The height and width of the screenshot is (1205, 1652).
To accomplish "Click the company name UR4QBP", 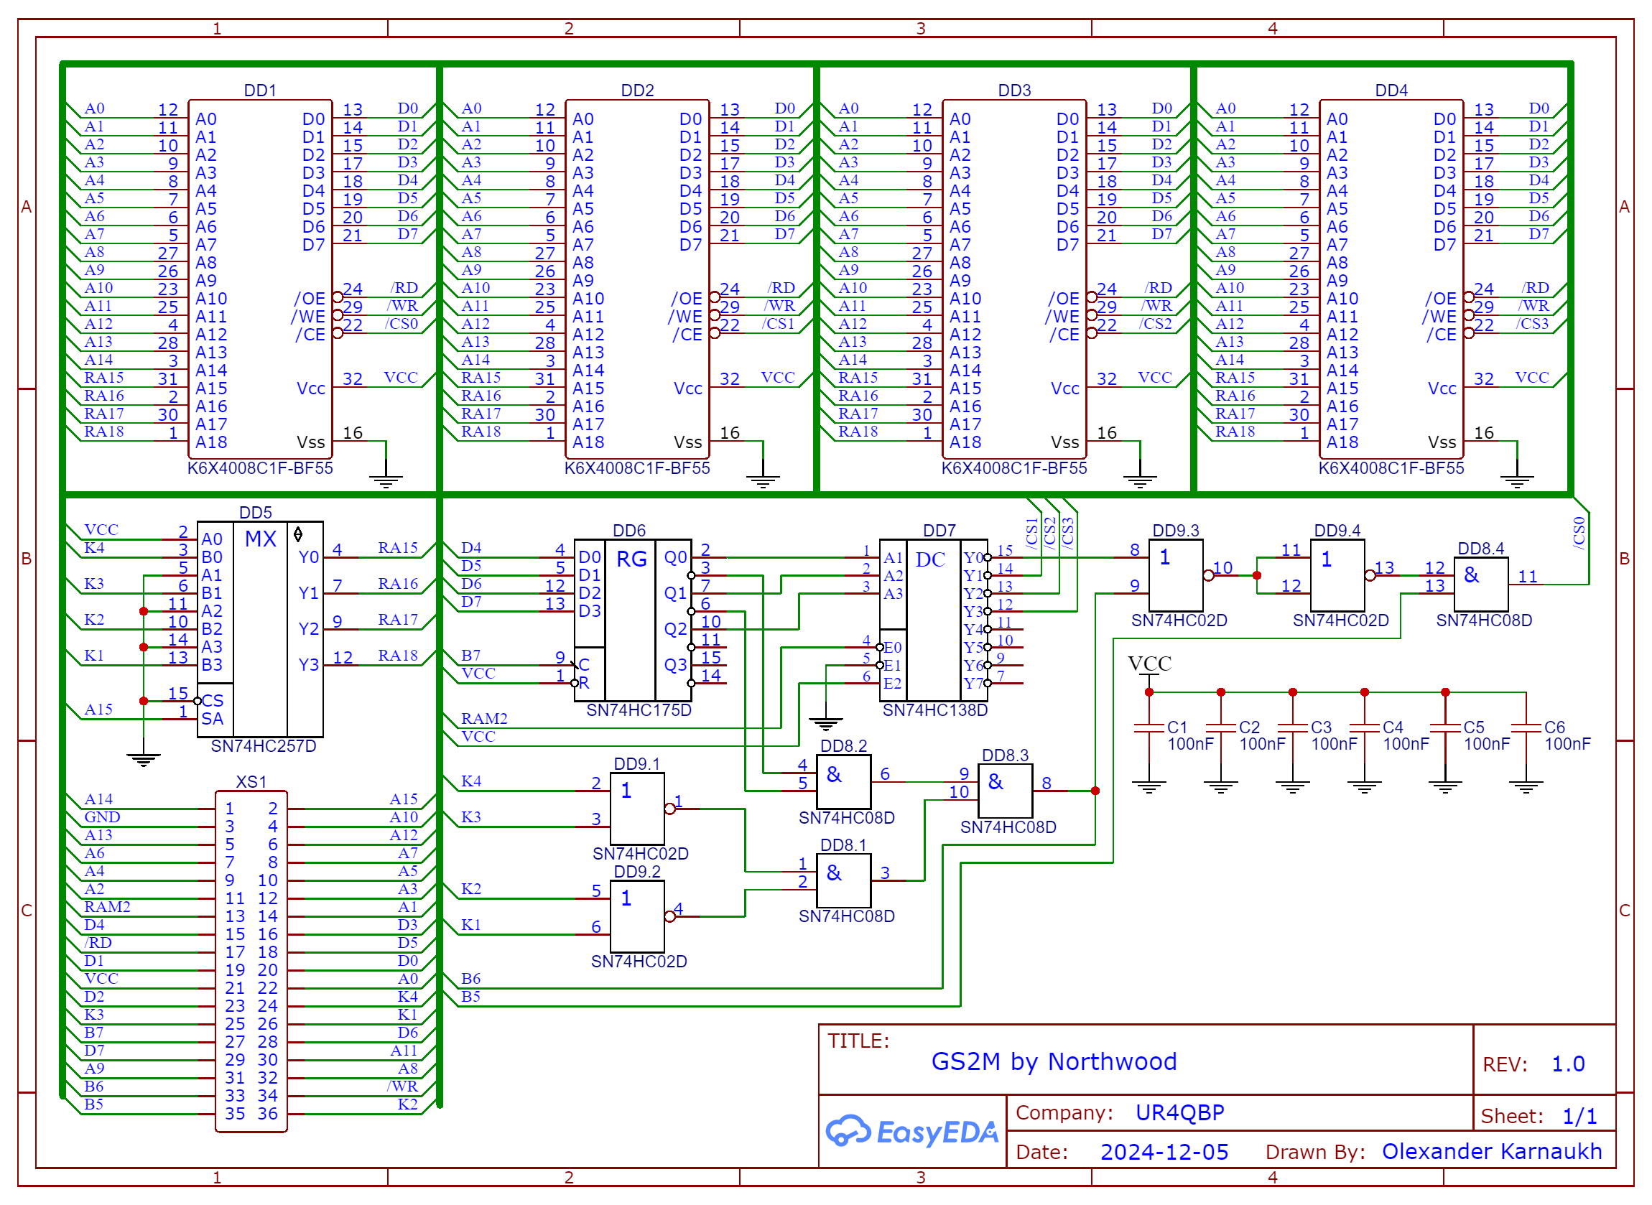I will click(x=1181, y=1114).
